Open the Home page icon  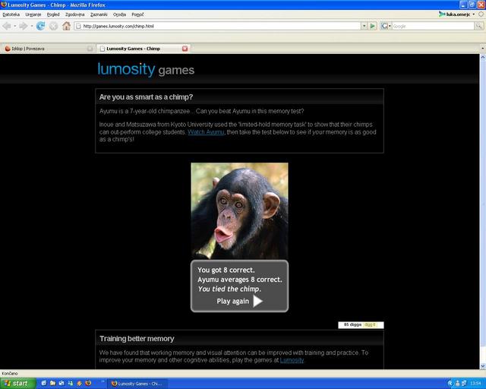(x=66, y=26)
